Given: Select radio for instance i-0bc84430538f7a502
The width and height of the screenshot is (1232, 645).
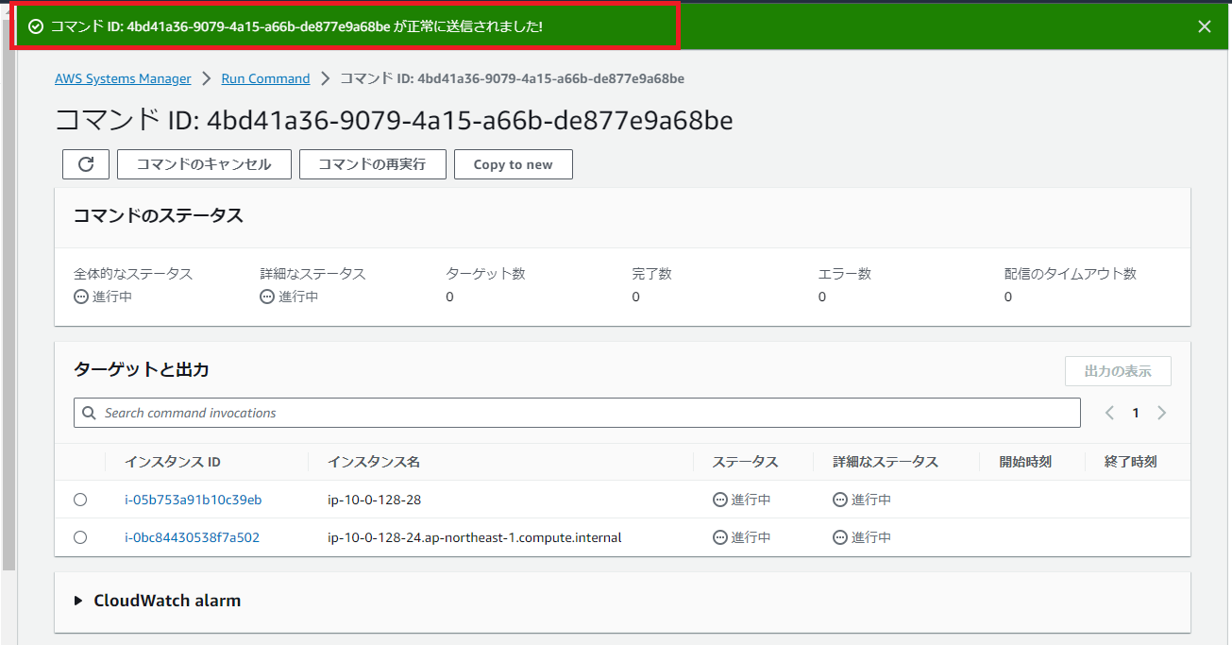Looking at the screenshot, I should tap(80, 537).
